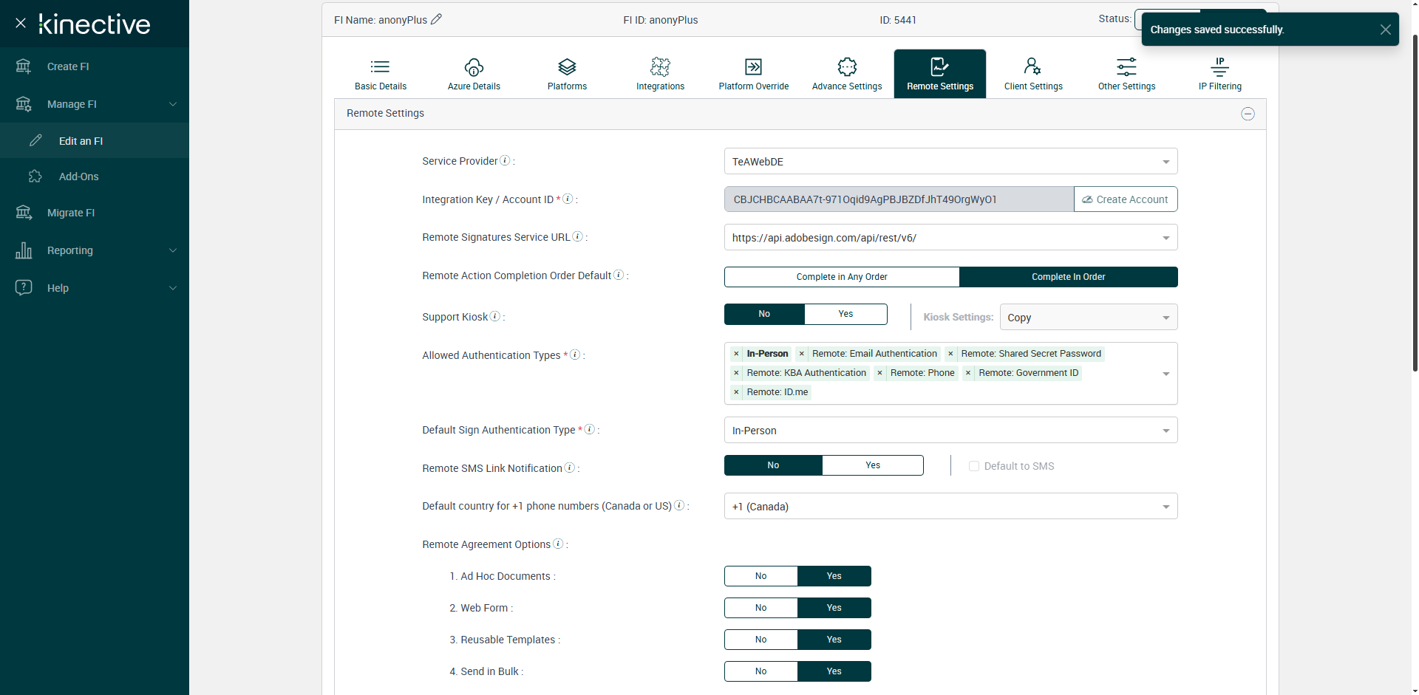This screenshot has width=1419, height=695.
Task: Tick the Default to SMS checkbox
Action: (974, 466)
